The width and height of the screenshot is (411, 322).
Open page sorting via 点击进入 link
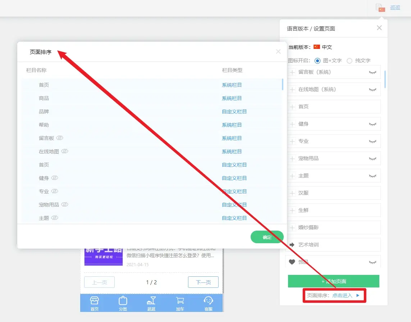[342, 295]
